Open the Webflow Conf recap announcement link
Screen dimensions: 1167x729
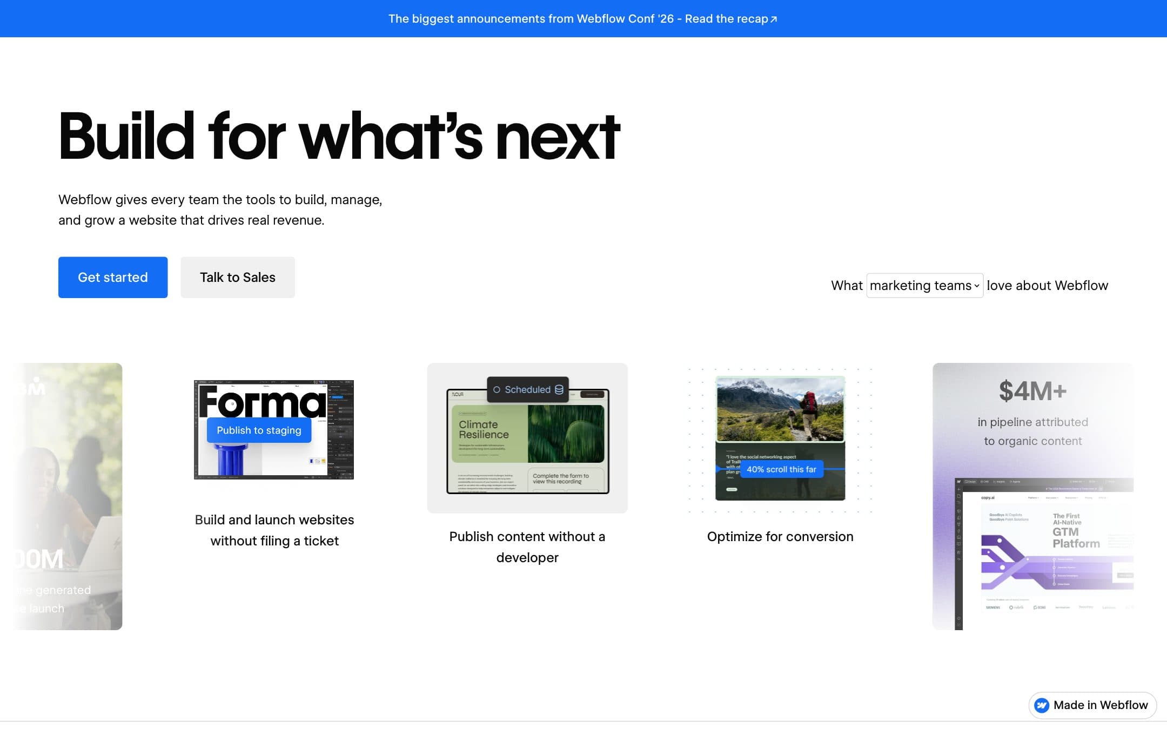click(582, 19)
